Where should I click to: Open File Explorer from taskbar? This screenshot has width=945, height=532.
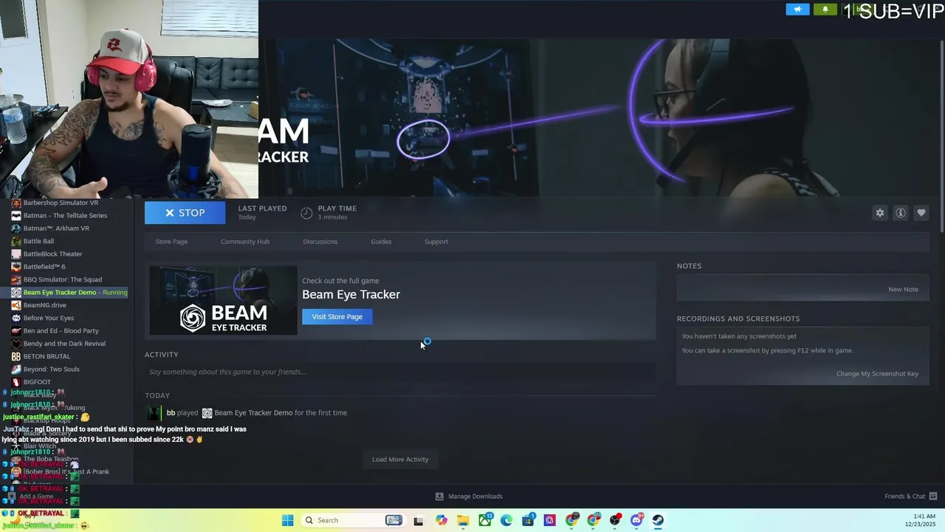coord(463,520)
